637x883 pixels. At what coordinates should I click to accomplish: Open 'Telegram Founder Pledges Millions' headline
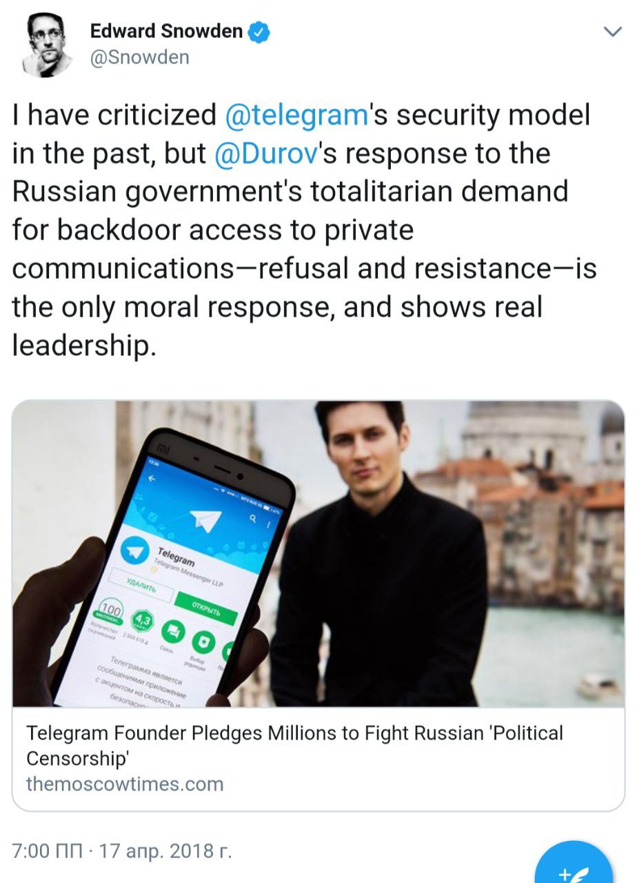point(294,745)
